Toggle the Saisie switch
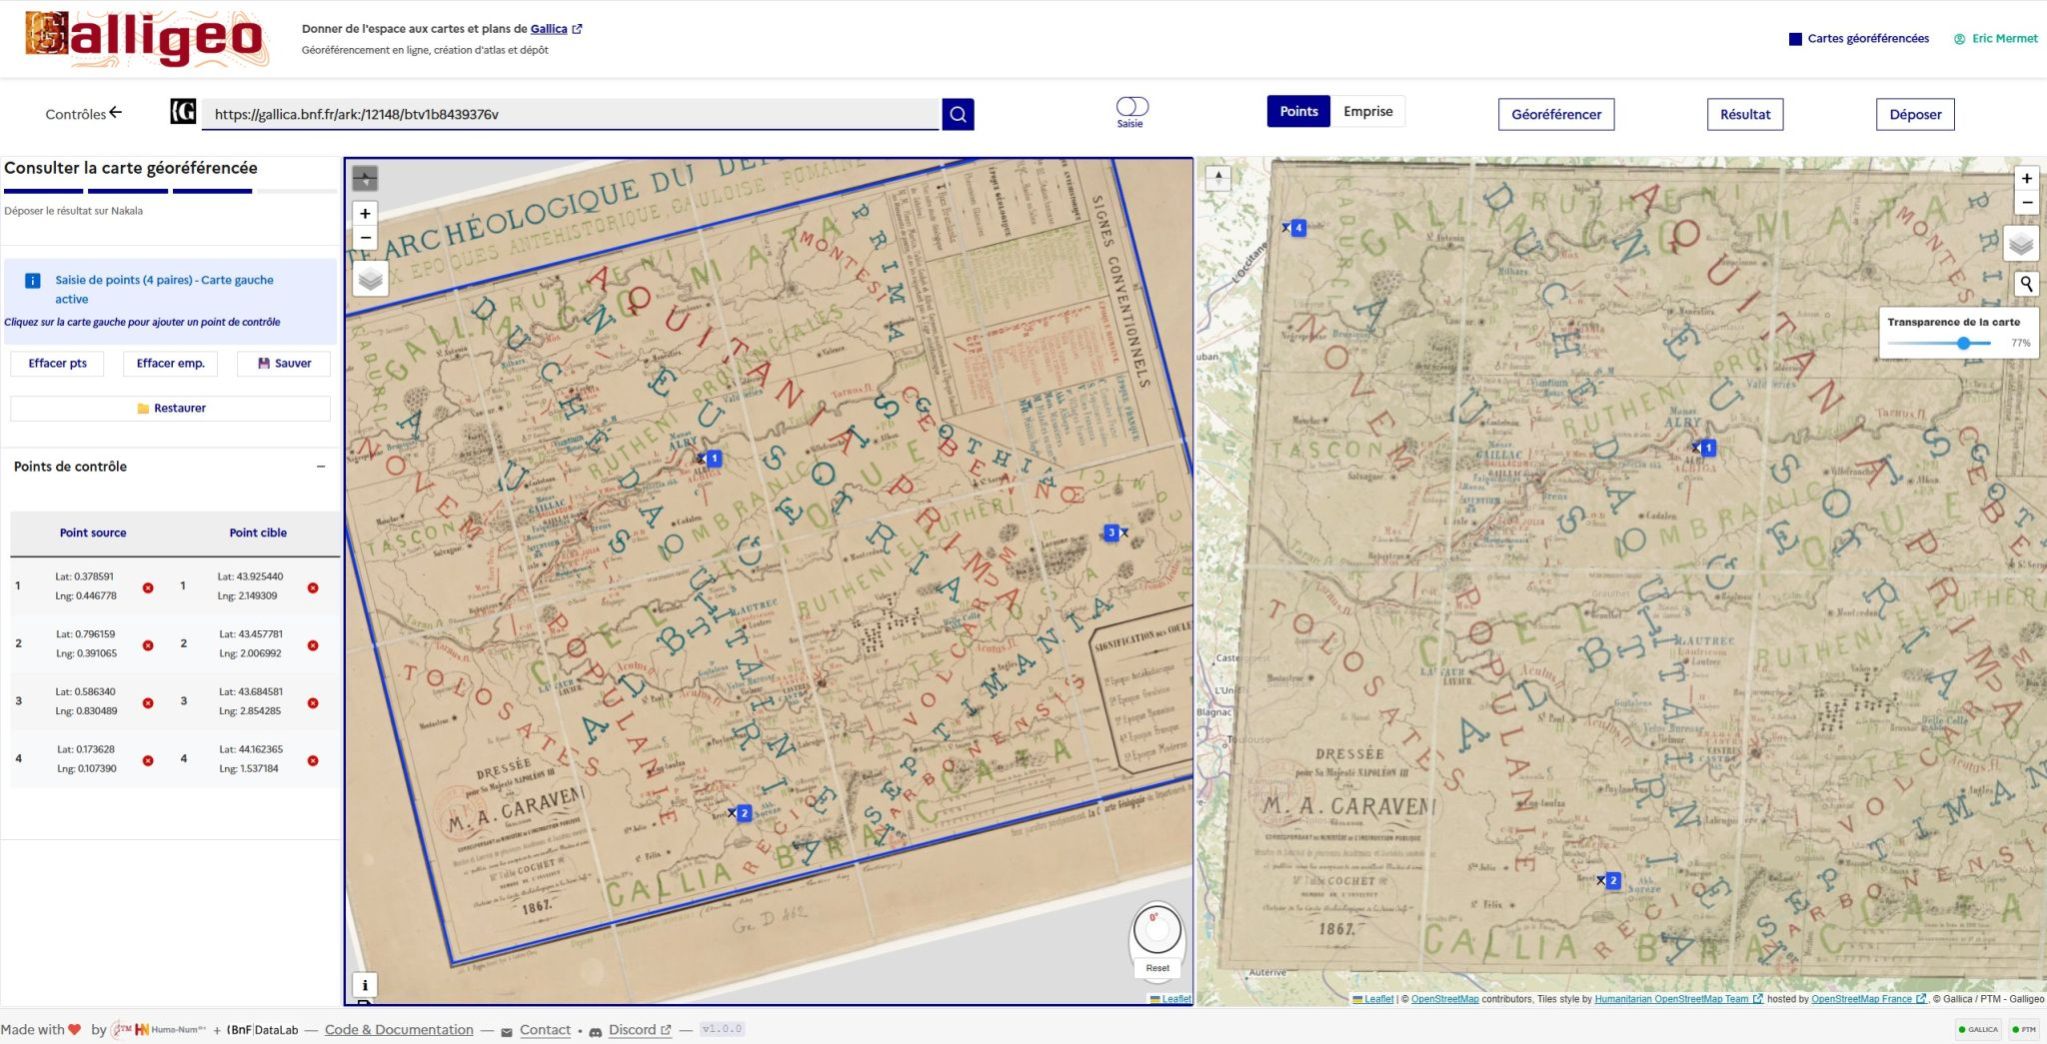Viewport: 2047px width, 1044px height. 1131,107
